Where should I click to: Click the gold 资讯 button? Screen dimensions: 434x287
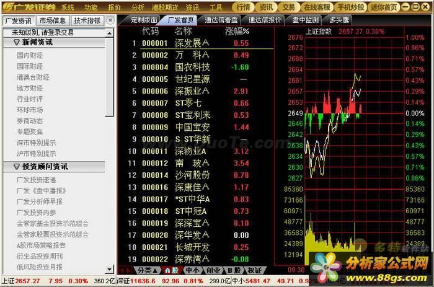point(266,7)
